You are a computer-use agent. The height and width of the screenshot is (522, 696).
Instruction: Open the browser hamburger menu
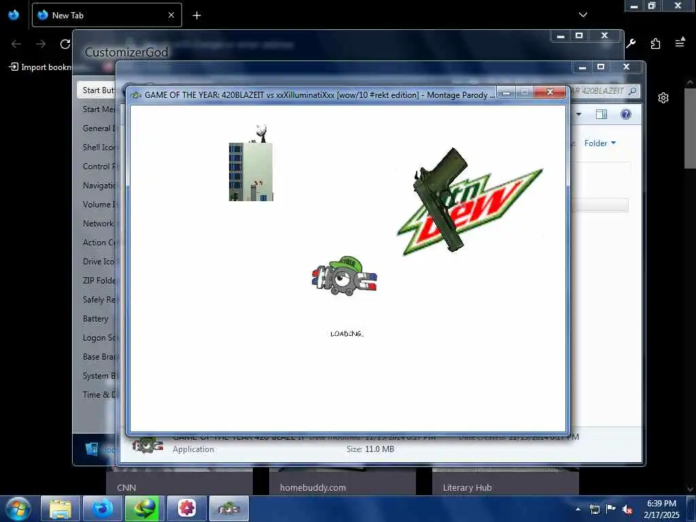pos(680,43)
